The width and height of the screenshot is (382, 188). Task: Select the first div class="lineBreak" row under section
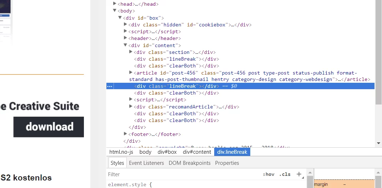[x=176, y=59]
